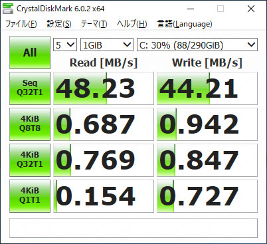
Task: Click the Write [MB/s] column header
Action: tap(207, 62)
